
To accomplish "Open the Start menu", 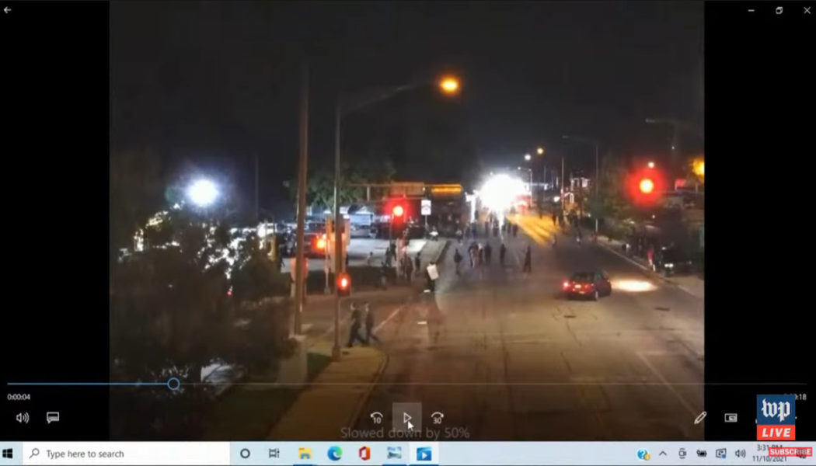I will point(11,451).
